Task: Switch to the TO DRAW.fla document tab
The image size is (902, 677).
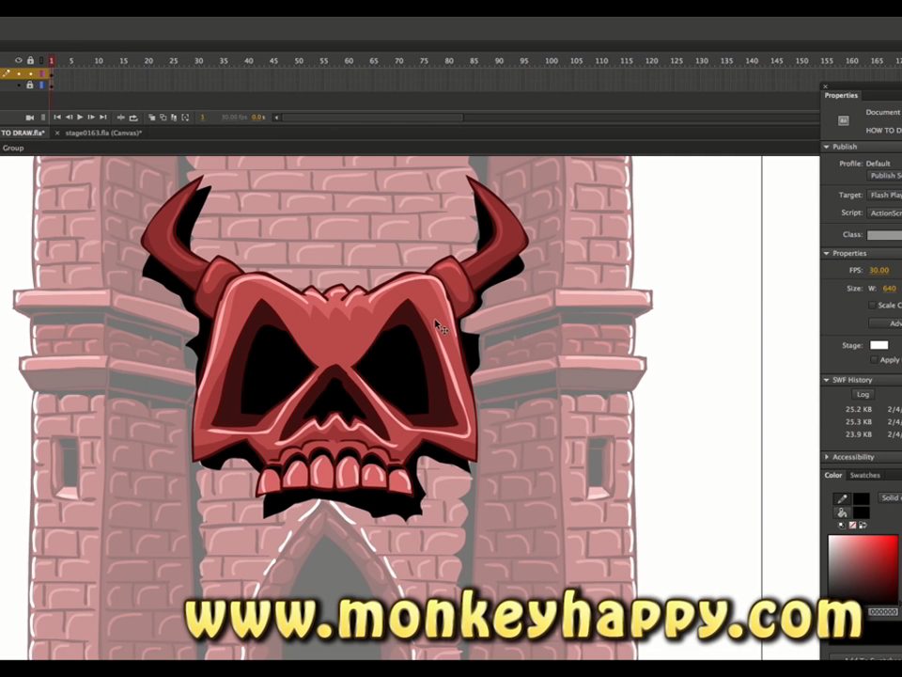Action: 23,133
